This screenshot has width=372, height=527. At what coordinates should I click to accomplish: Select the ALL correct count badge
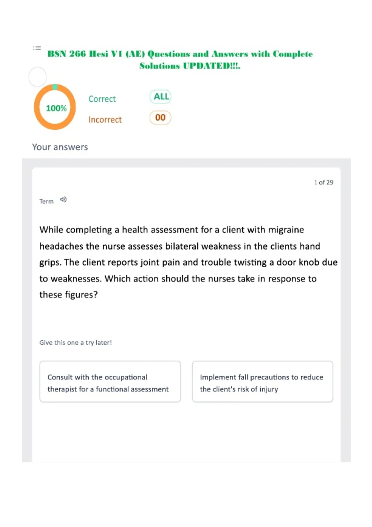(x=161, y=97)
